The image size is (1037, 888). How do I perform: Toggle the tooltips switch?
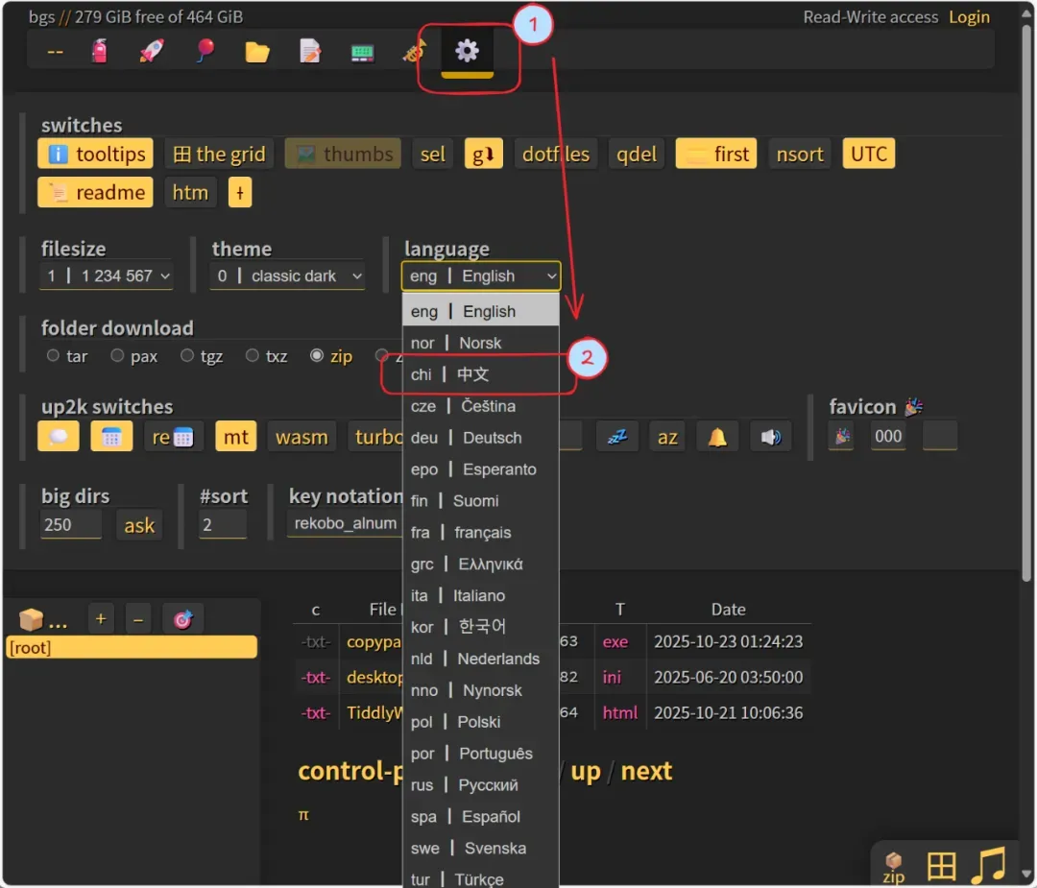click(x=95, y=154)
